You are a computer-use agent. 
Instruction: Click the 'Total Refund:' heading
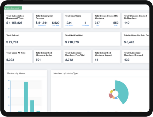click(x=13, y=35)
